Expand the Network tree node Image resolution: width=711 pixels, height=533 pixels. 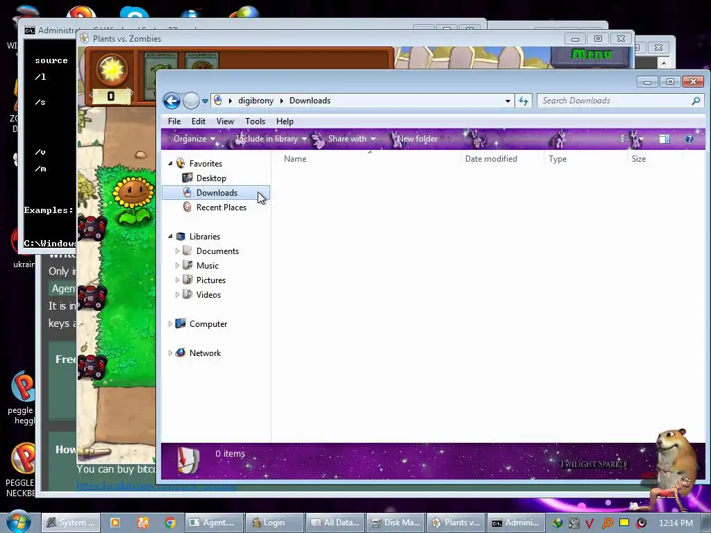[x=170, y=353]
